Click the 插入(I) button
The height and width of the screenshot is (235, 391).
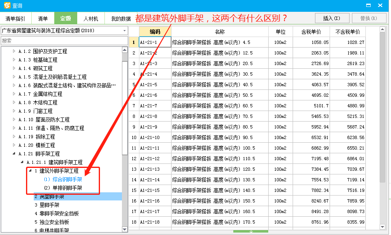(x=332, y=18)
